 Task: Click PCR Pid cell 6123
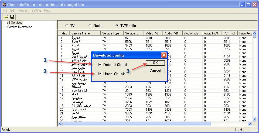[x=227, y=57]
